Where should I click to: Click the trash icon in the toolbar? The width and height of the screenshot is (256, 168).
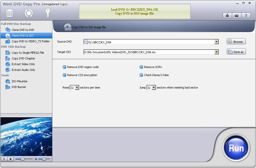[x=9, y=13]
